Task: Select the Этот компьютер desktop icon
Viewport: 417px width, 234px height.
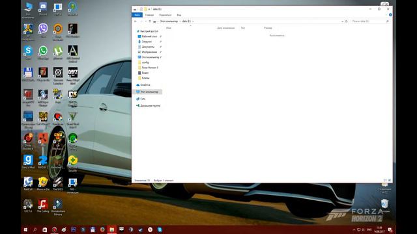Action: click(x=28, y=10)
